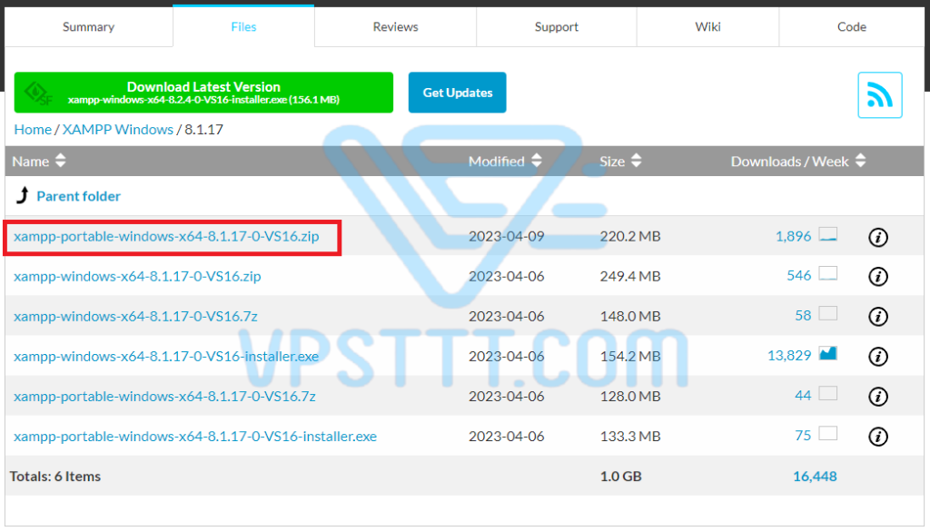Switch to the Summary tab
This screenshot has height=531, width=930.
[x=89, y=26]
